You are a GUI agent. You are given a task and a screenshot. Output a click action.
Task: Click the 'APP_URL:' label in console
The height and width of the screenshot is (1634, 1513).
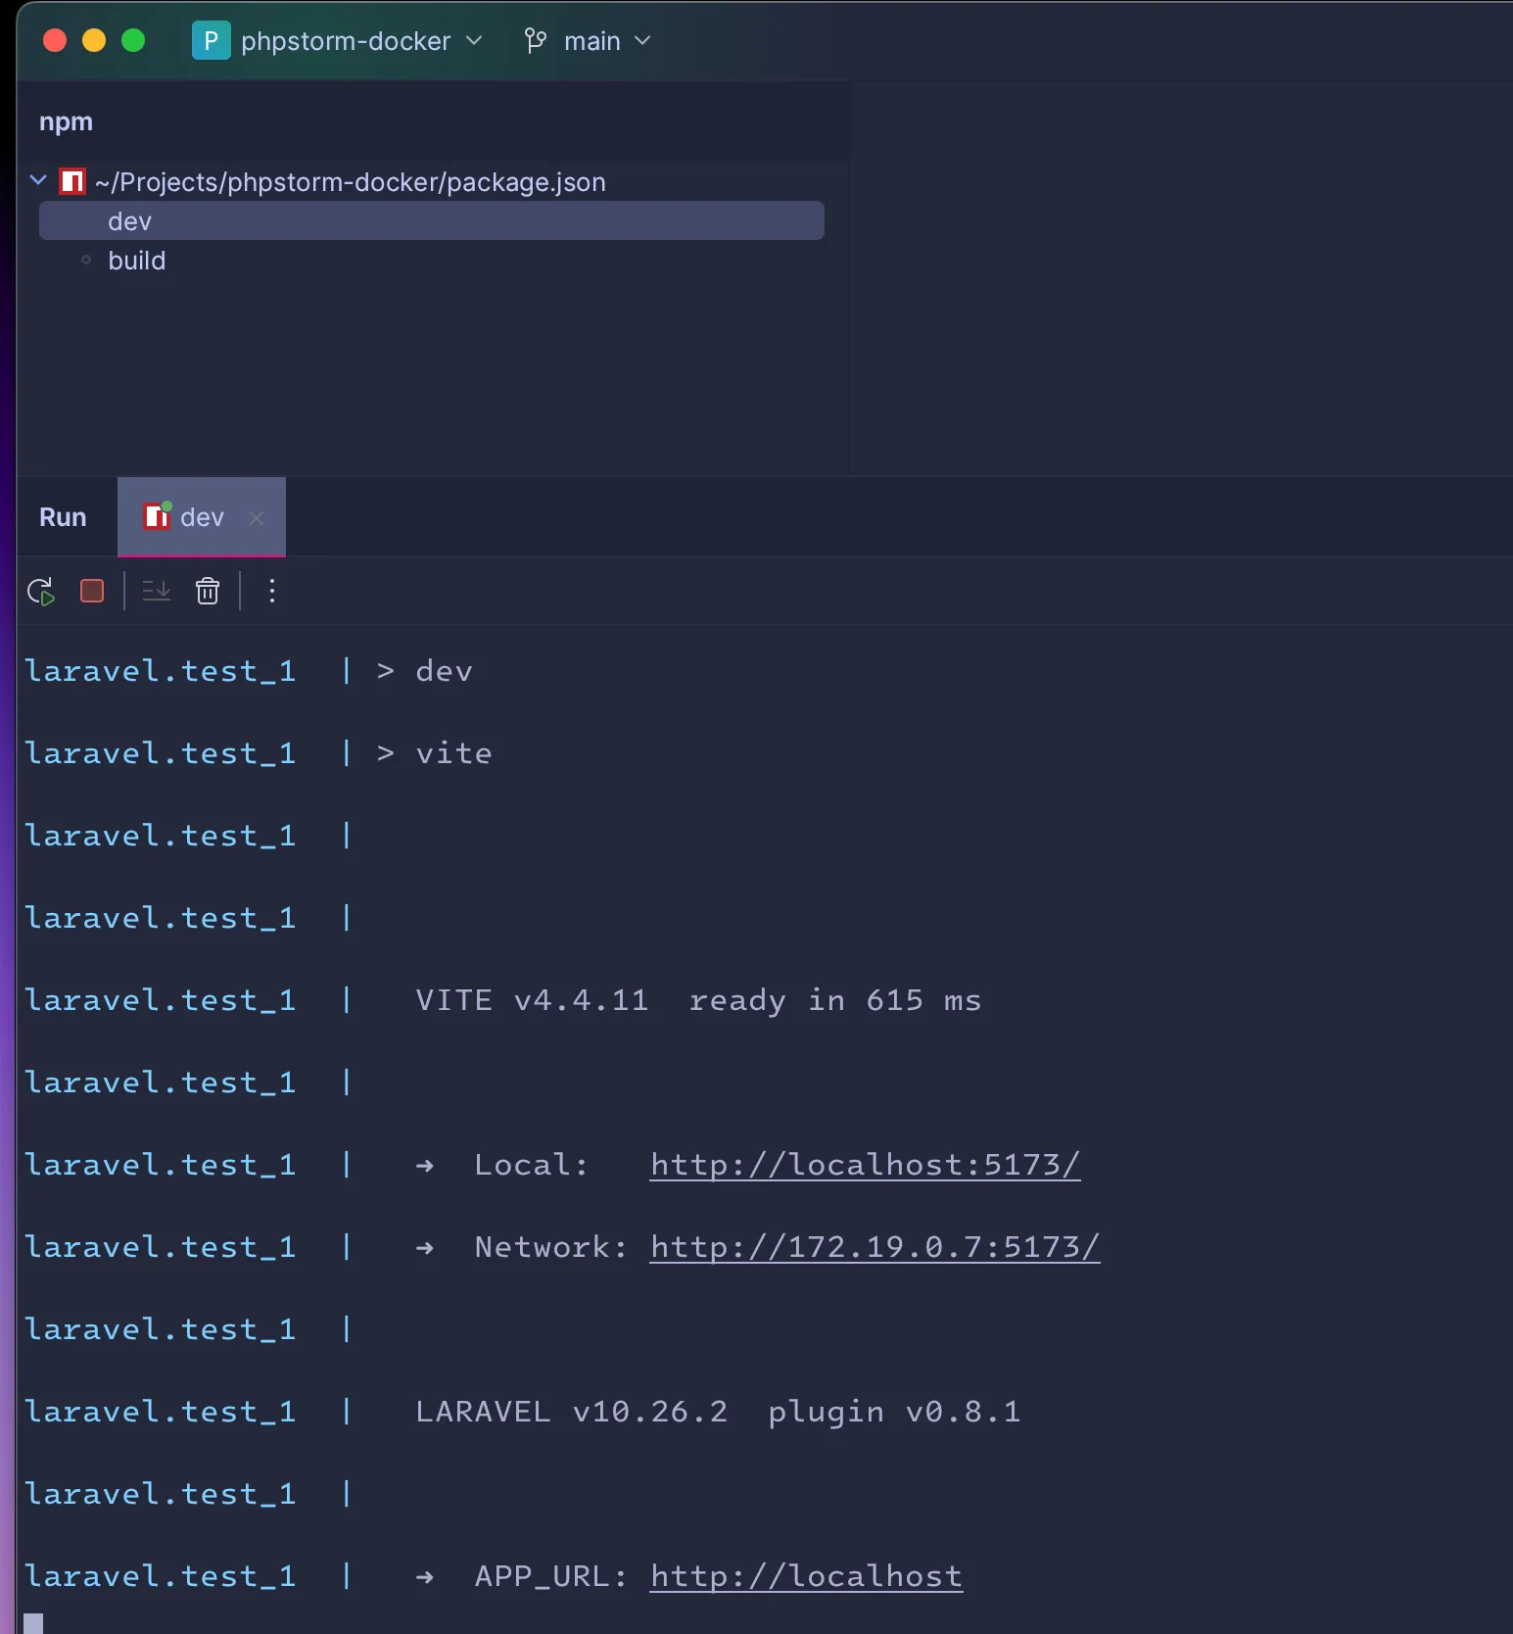click(x=550, y=1576)
